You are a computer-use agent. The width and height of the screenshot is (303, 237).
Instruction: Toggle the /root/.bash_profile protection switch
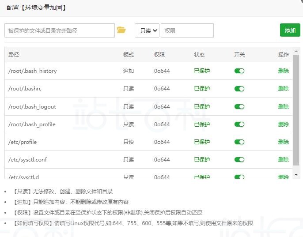pos(239,124)
